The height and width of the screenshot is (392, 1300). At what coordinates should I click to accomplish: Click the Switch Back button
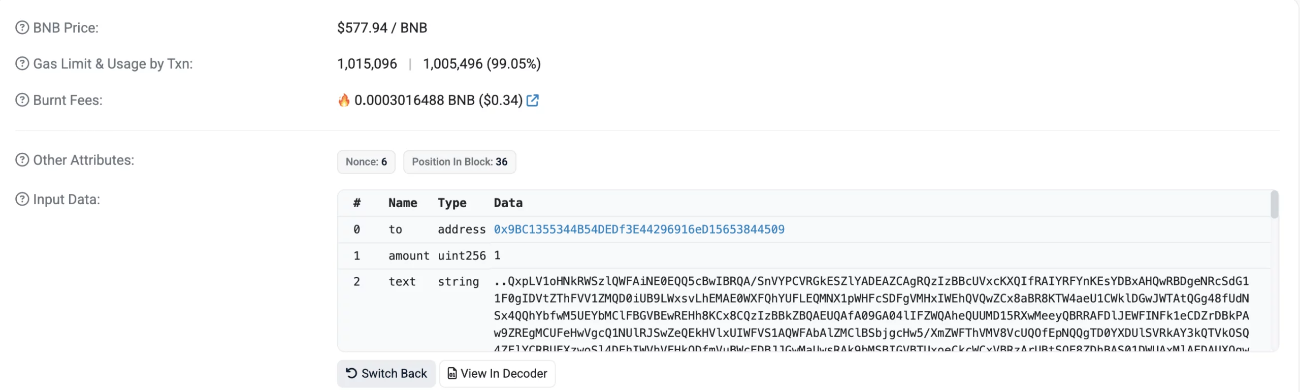[x=386, y=374]
